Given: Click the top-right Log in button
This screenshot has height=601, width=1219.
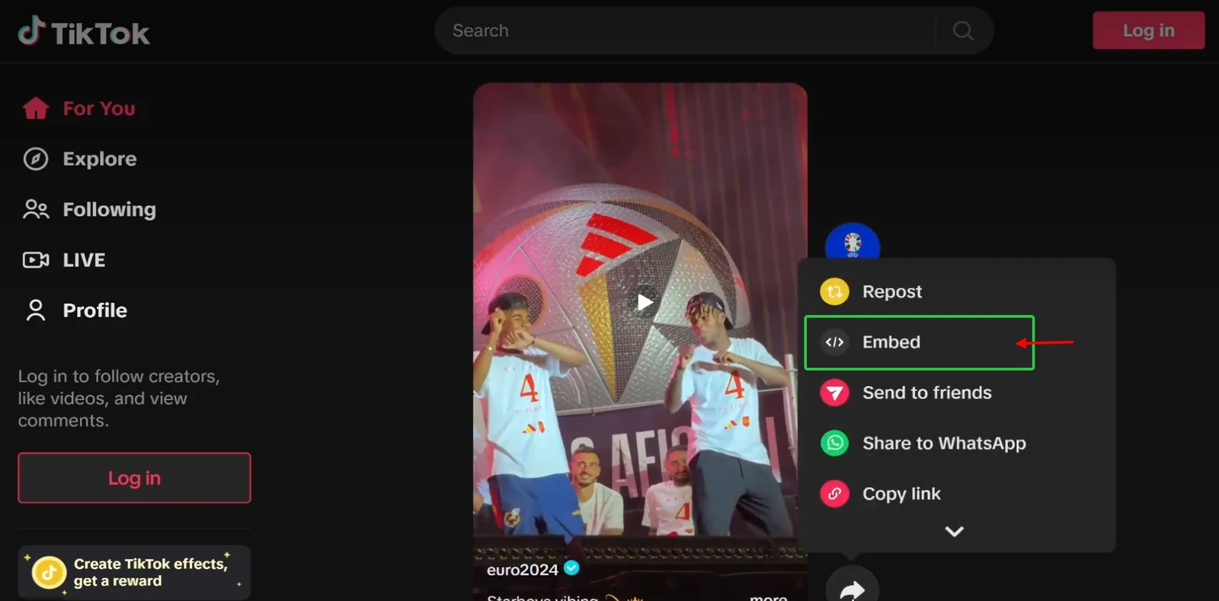Looking at the screenshot, I should click(1148, 30).
